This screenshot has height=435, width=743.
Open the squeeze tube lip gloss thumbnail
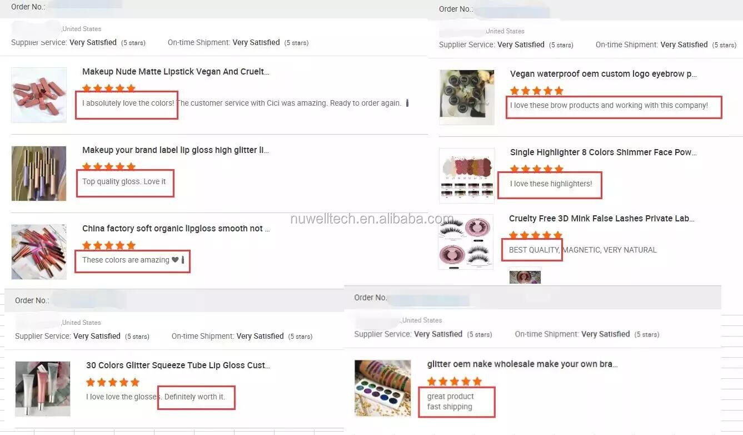click(43, 389)
